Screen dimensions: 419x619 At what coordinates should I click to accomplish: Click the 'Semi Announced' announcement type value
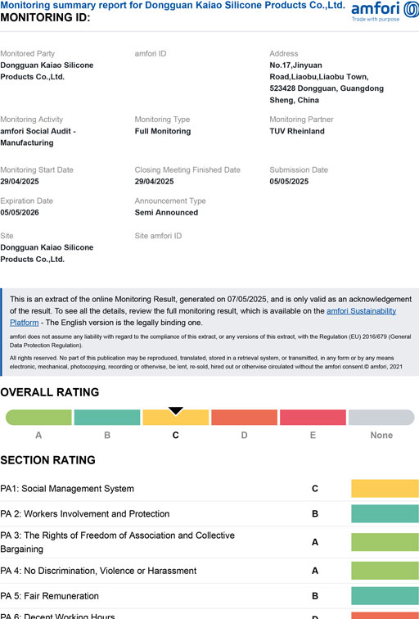[166, 212]
